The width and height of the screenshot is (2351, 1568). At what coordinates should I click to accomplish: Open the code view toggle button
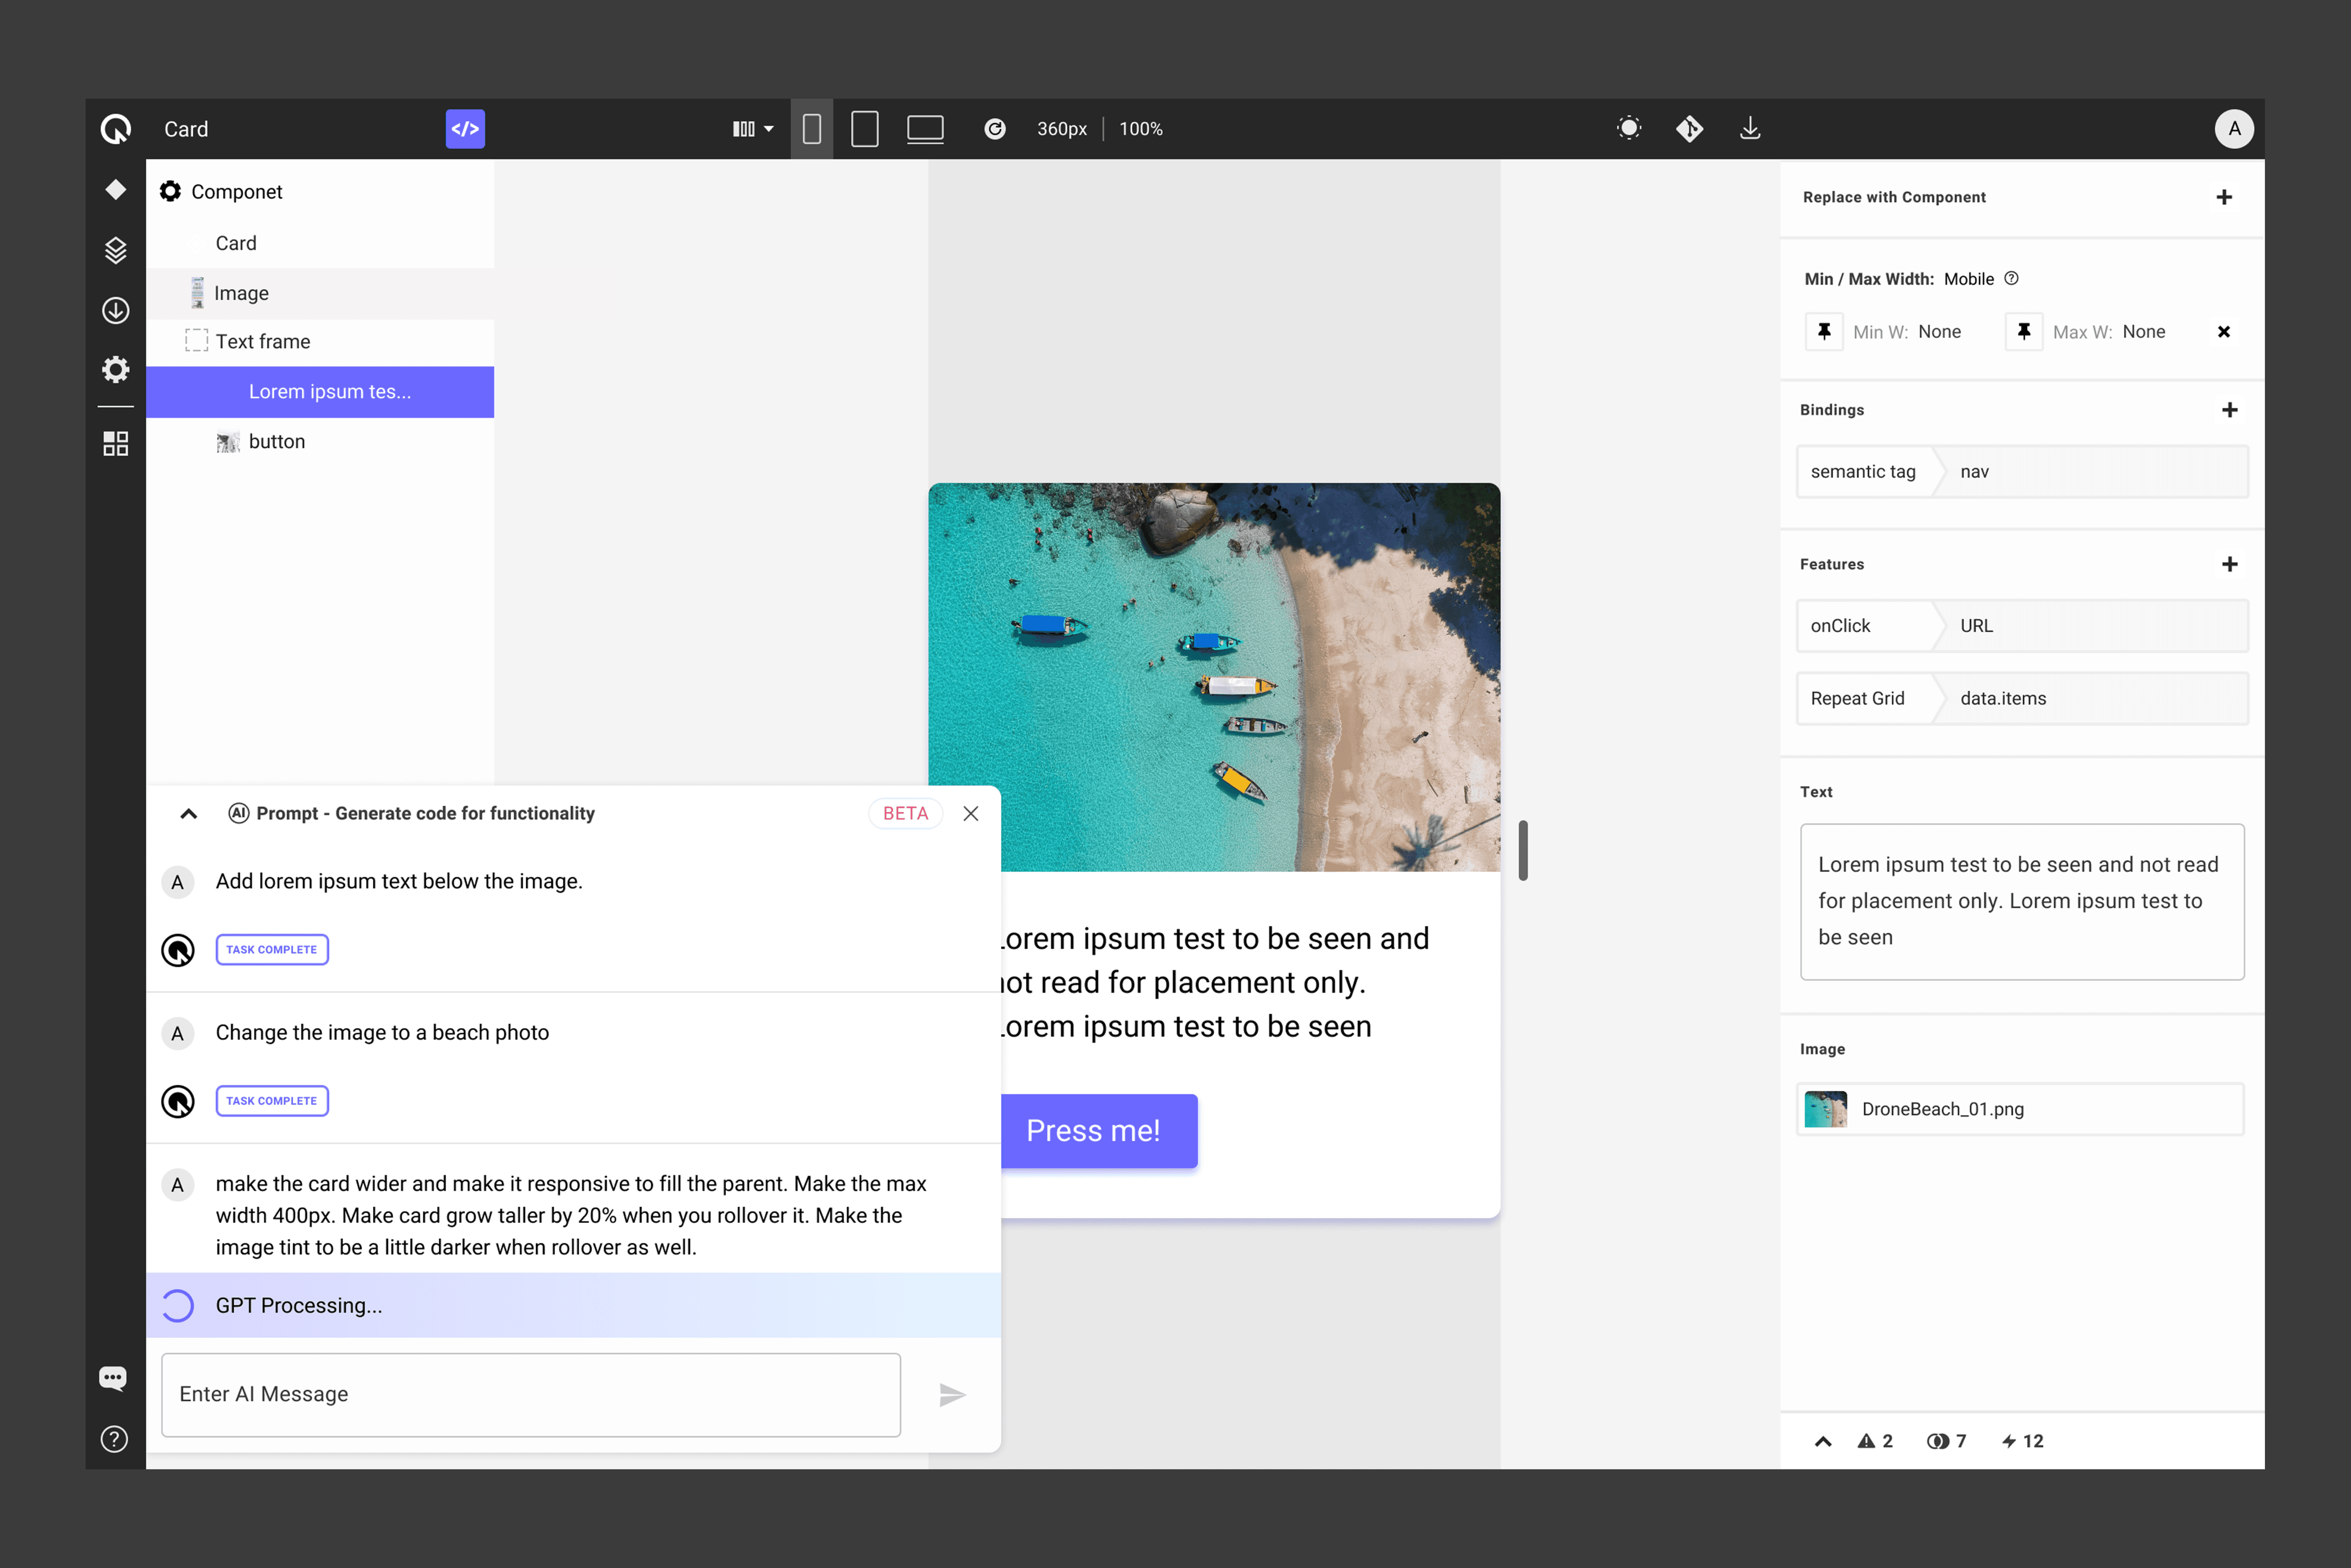465,129
